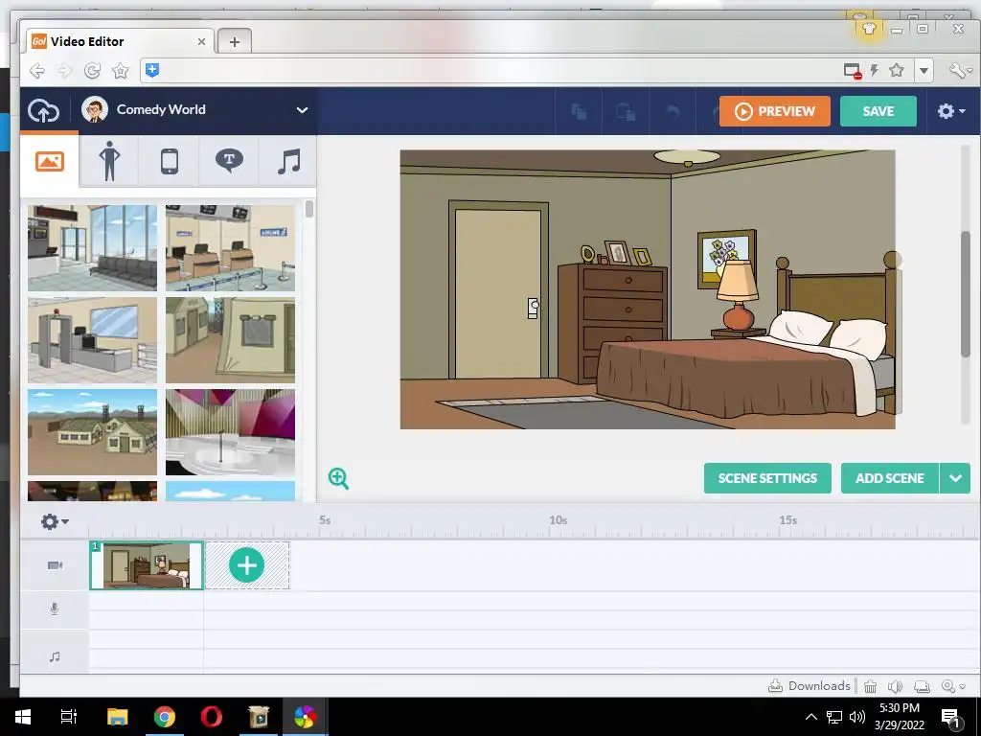This screenshot has height=736, width=981.
Task: Switch to the Text speech bubble tab
Action: (x=229, y=161)
